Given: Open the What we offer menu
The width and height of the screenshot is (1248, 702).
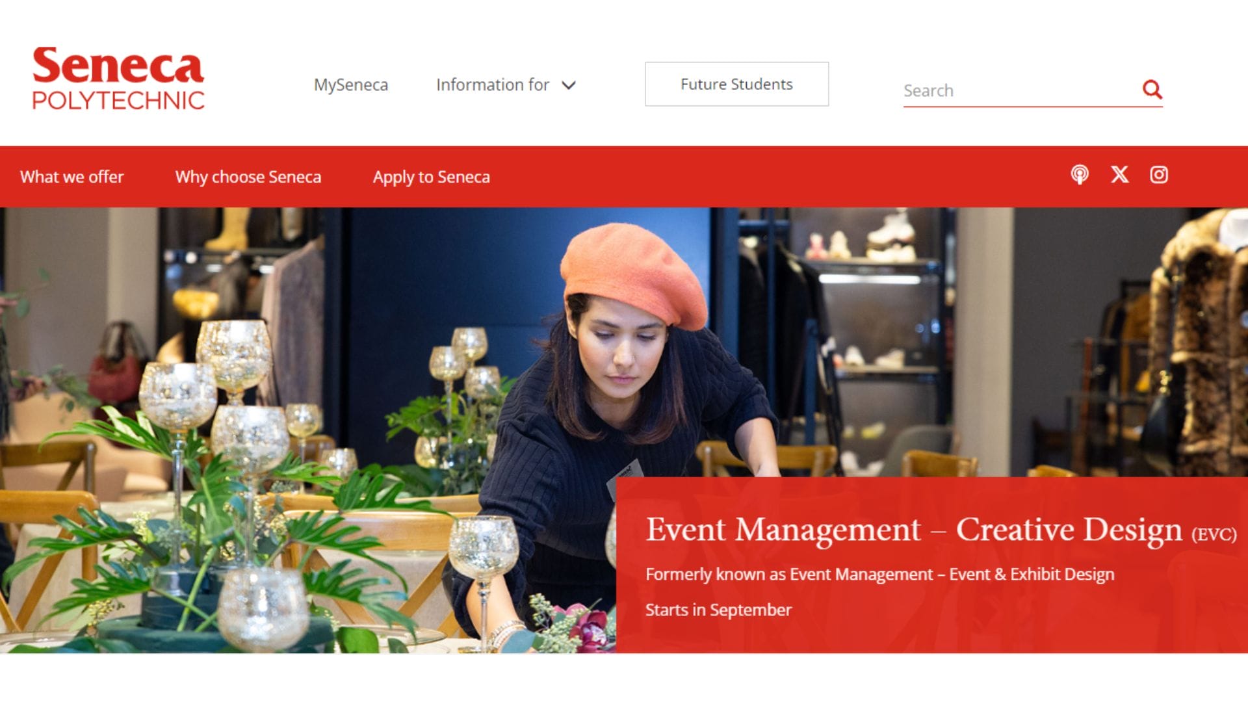Looking at the screenshot, I should (71, 177).
